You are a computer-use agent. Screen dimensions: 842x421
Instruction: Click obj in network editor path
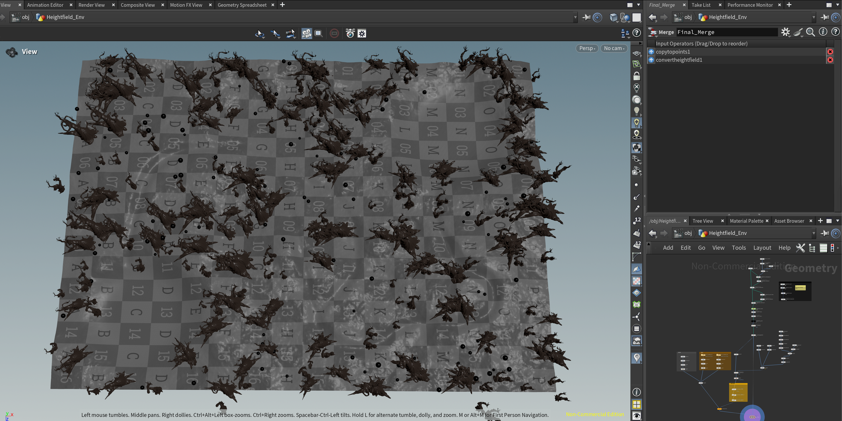pos(687,233)
